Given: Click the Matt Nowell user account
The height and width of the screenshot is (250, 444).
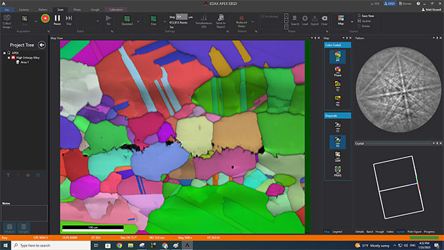Looking at the screenshot, I should click(431, 10).
